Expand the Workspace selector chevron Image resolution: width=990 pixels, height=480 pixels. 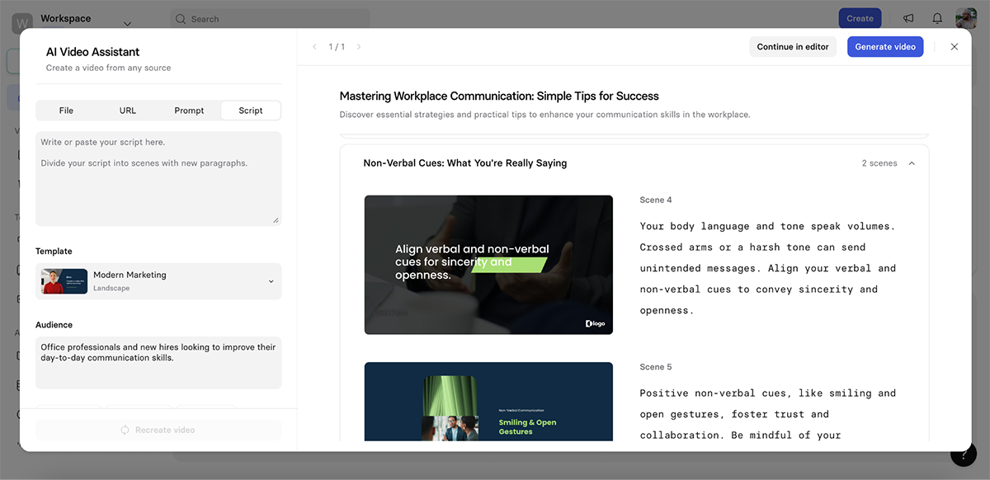point(127,25)
